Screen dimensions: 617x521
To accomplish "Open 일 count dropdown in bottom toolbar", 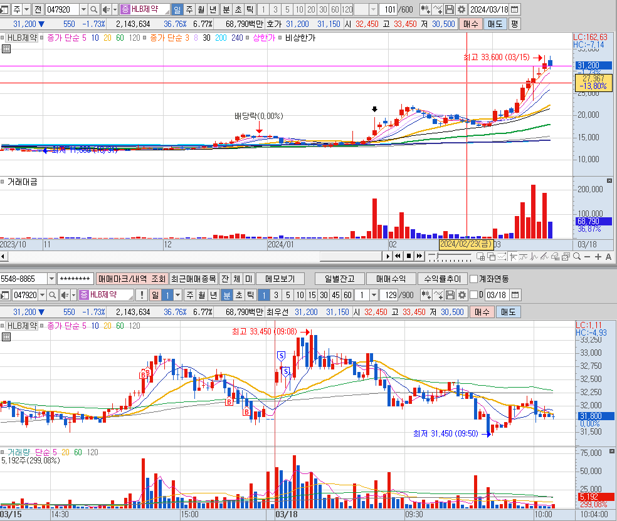I will [x=178, y=295].
